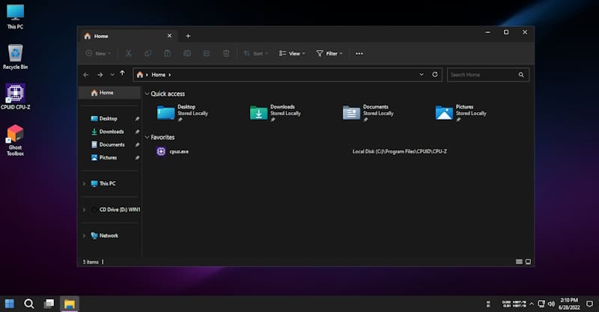The width and height of the screenshot is (599, 312).
Task: Click the Ghost Toolbox desktop icon
Action: pyautogui.click(x=15, y=135)
